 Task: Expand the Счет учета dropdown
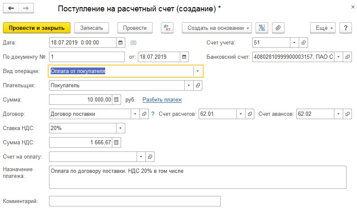click(x=294, y=43)
